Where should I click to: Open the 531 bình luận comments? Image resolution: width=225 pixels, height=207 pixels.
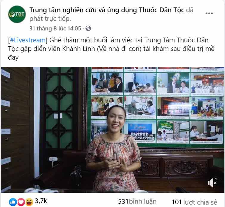tap(137, 201)
